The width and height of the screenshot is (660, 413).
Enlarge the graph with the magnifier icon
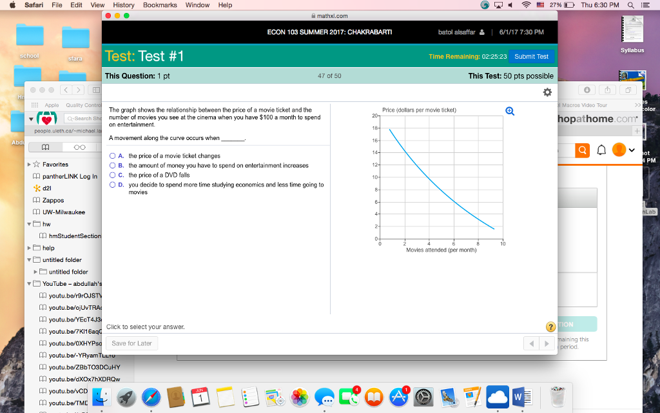(x=510, y=111)
